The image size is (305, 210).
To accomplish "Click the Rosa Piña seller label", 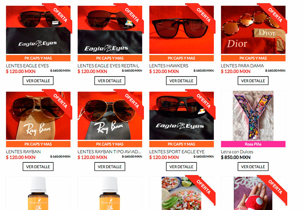I will click(253, 144).
